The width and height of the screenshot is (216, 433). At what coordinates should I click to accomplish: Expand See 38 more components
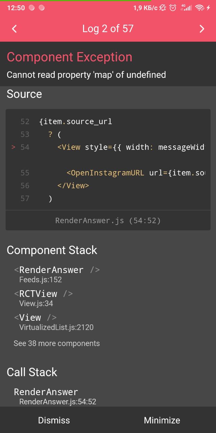[57, 343]
